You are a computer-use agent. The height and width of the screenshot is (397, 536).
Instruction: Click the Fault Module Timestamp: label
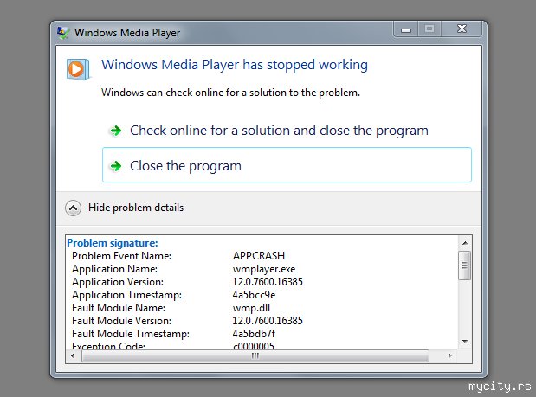tap(131, 334)
